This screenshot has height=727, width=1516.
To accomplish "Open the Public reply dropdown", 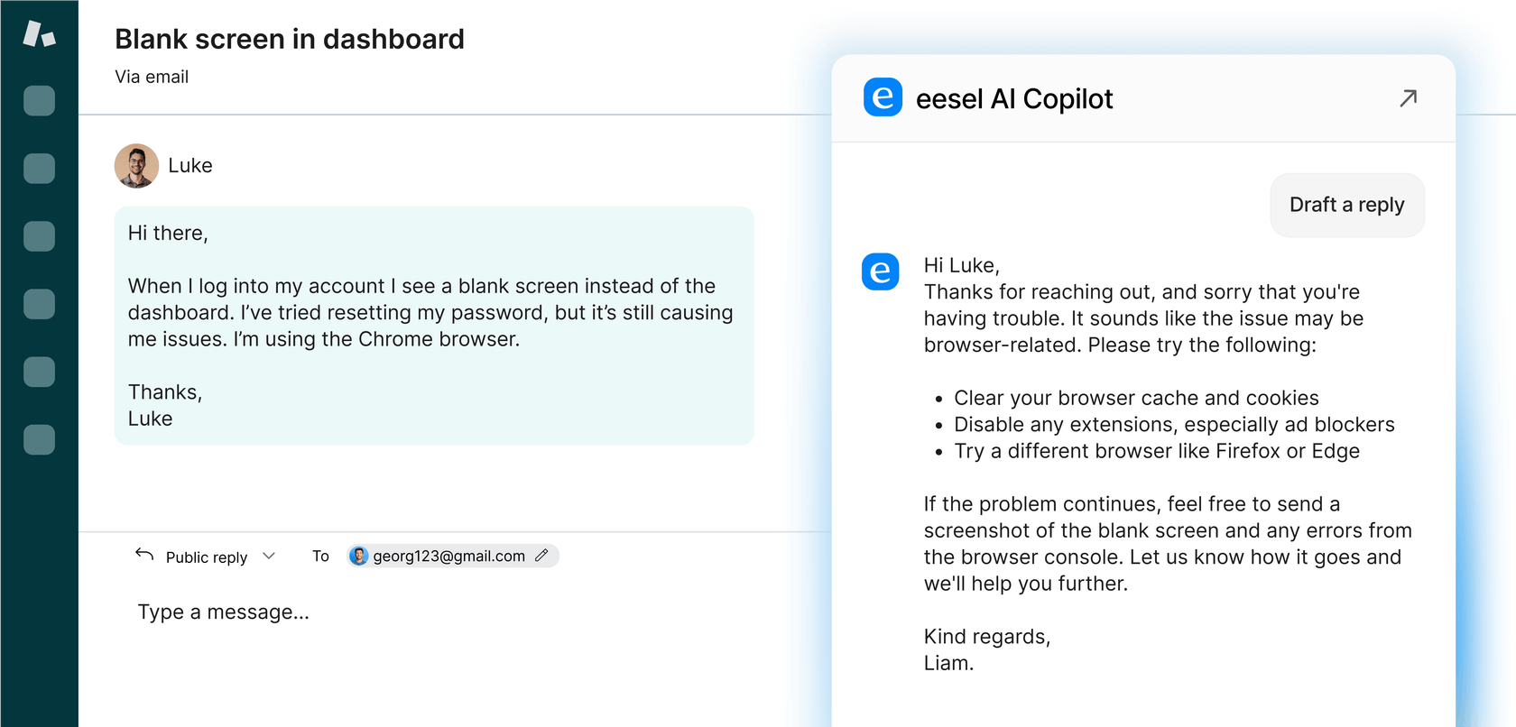I will (207, 557).
